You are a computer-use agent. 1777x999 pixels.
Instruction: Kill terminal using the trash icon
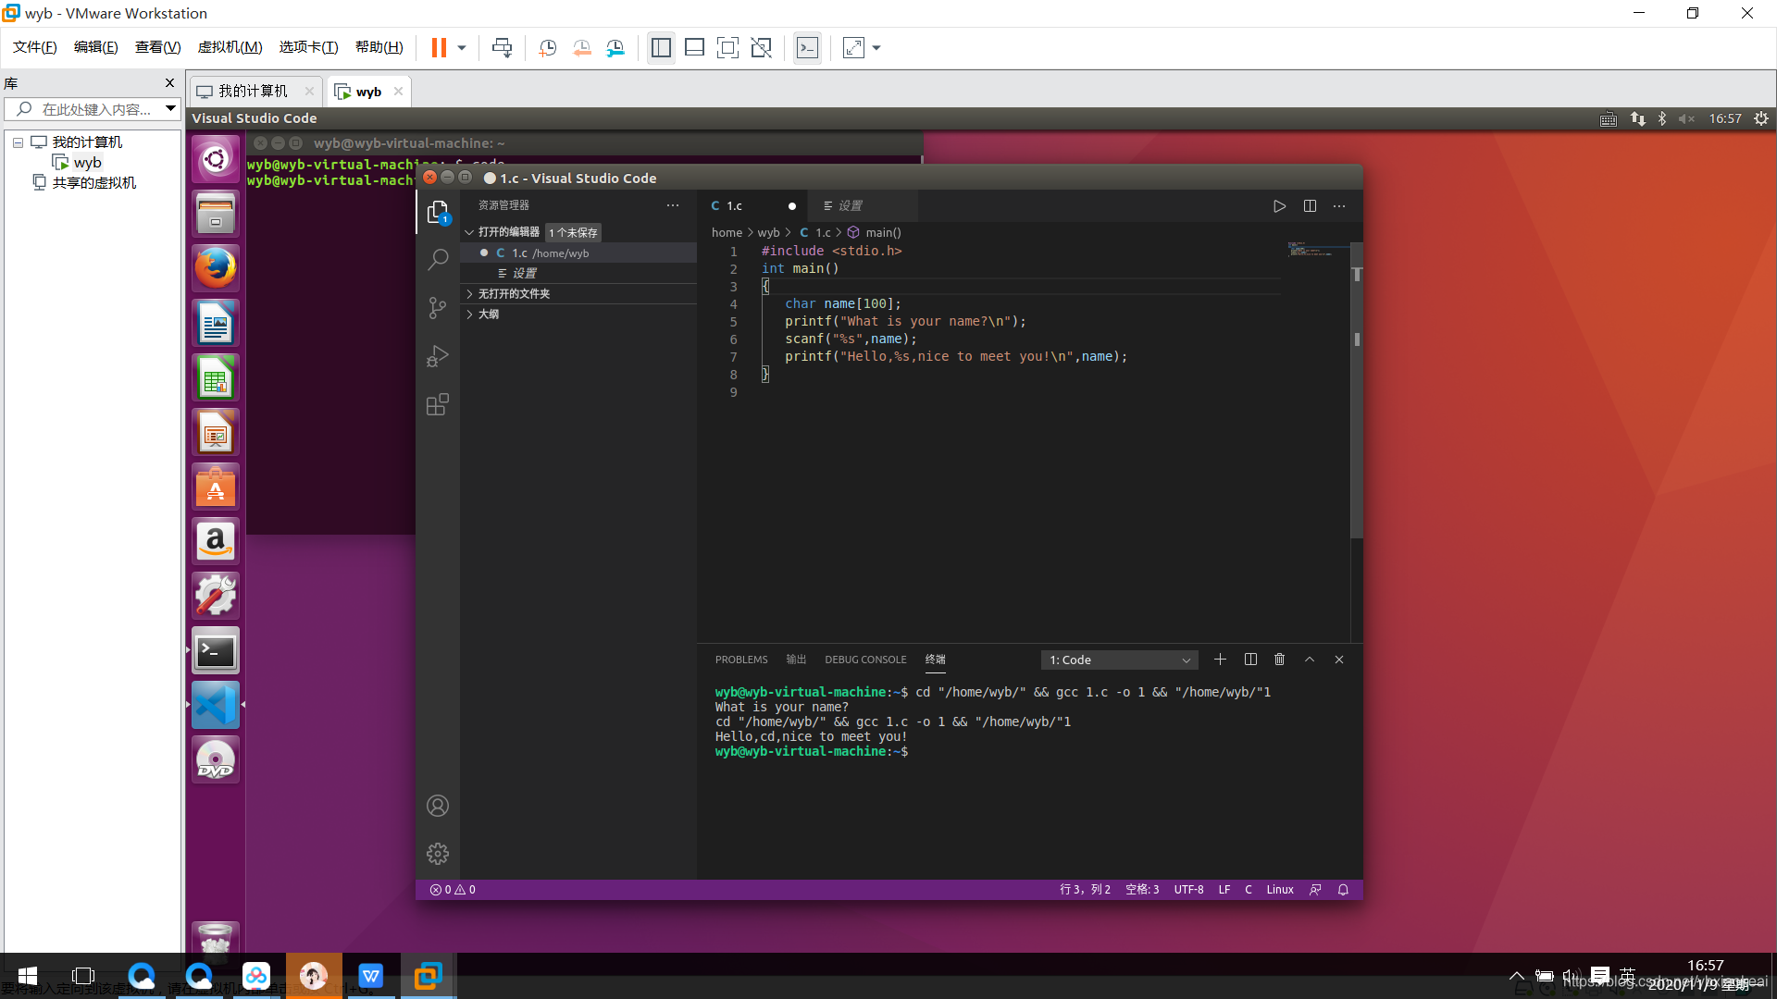[x=1279, y=660]
